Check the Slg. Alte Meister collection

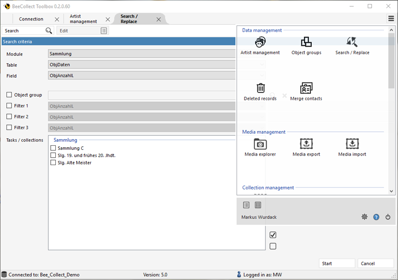[53, 163]
